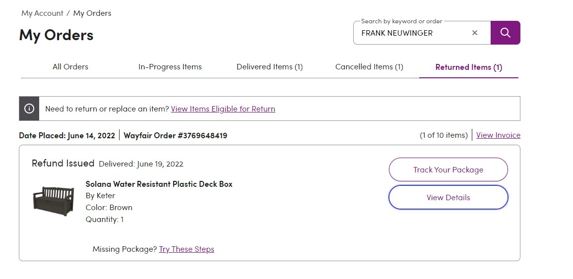Open the In-Progress Items tab
Viewport: 573px width, 279px height.
coord(170,67)
